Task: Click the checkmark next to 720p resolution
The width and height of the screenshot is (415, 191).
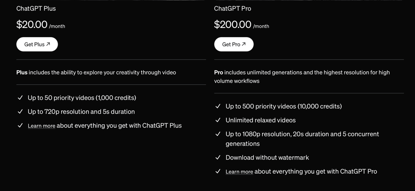Action: pos(20,112)
